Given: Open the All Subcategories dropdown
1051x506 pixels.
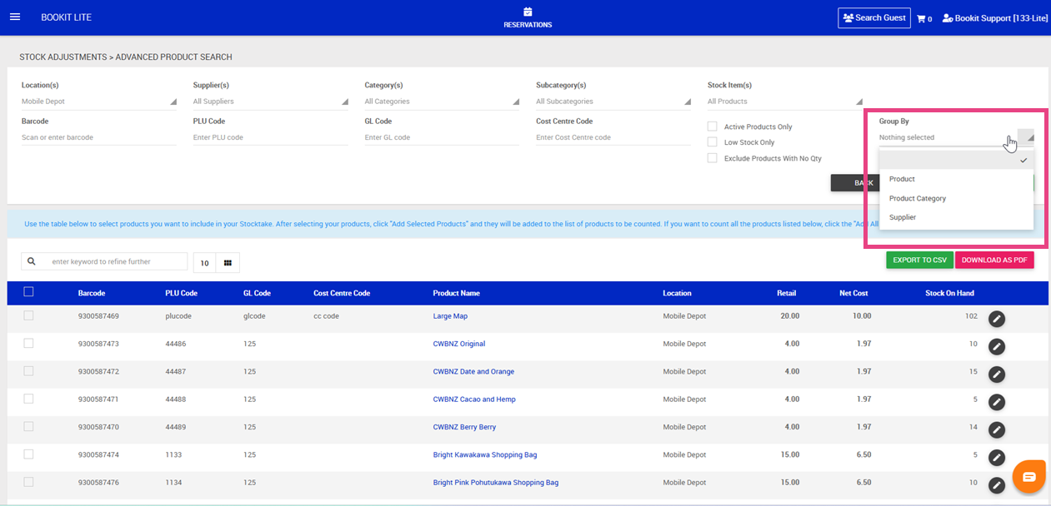Looking at the screenshot, I should [x=613, y=102].
